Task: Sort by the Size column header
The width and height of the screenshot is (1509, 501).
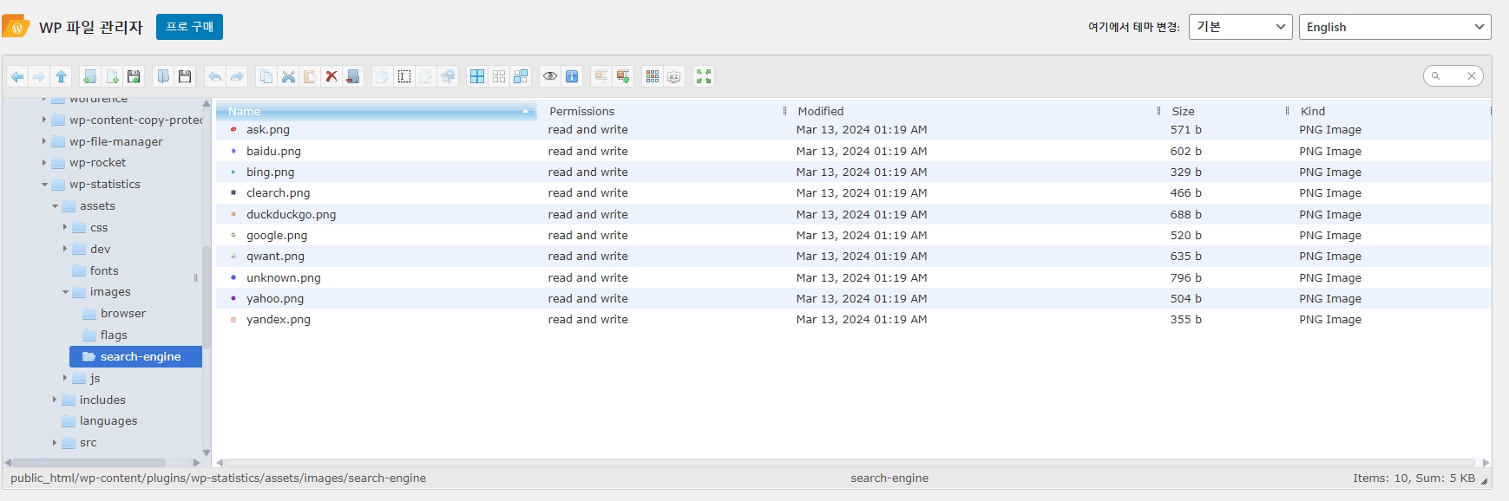Action: 1226,111
